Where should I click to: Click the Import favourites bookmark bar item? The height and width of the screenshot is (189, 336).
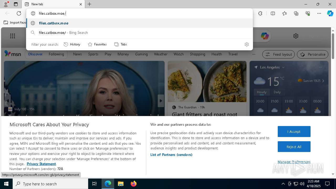15,23
